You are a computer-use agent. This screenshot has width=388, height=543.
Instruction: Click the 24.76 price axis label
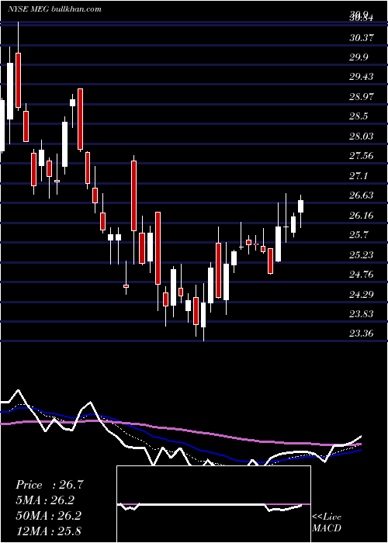[362, 275]
